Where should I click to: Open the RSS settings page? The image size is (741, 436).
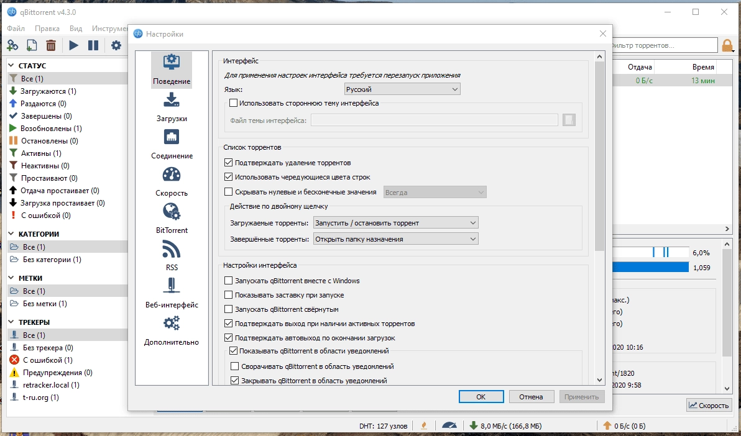[172, 256]
